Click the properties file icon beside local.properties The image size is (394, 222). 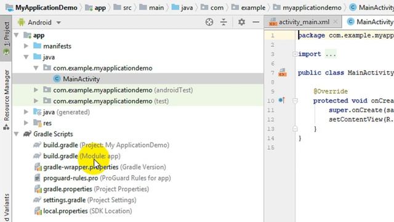pyautogui.click(x=38, y=211)
